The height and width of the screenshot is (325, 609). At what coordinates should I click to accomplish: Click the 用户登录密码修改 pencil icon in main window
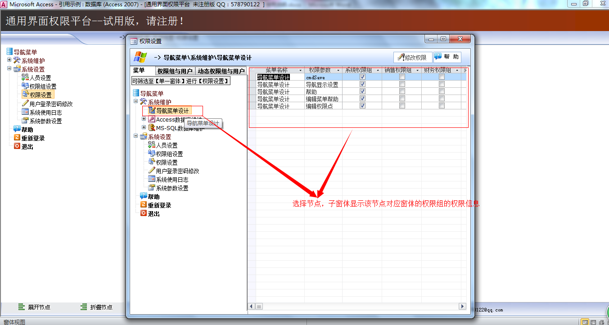[25, 104]
